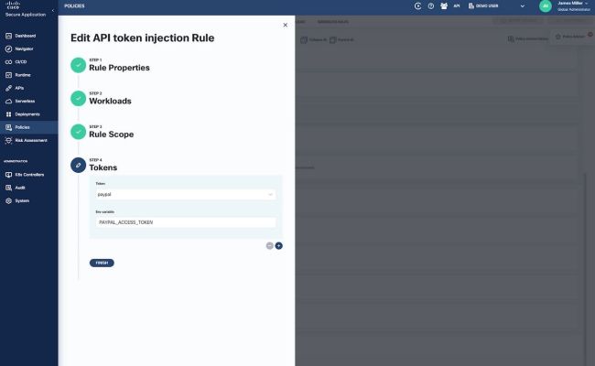Screen dimensions: 595x366
Task: Open help question mark icon
Action: 431,6
